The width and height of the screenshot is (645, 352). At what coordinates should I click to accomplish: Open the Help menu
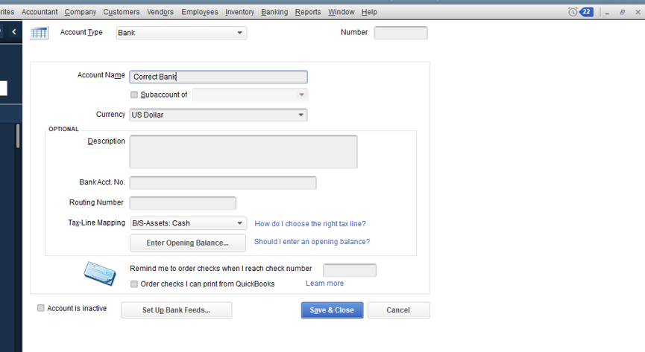(x=369, y=12)
